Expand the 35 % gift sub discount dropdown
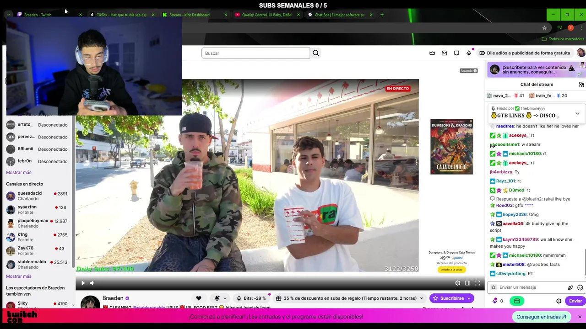The image size is (586, 329). coord(349,298)
